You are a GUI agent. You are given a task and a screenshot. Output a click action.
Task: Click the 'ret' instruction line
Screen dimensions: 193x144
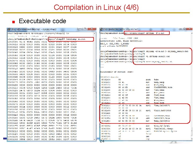(x=125, y=137)
